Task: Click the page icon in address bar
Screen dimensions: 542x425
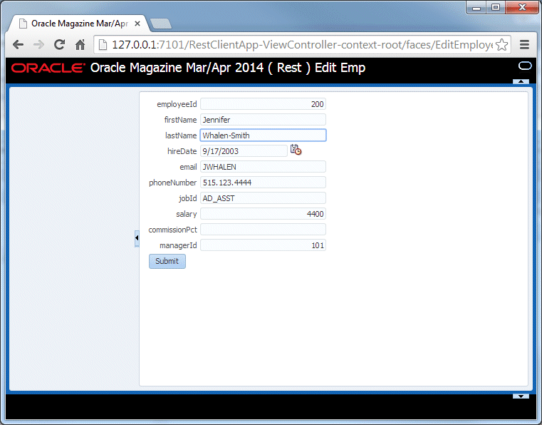Action: pos(103,45)
